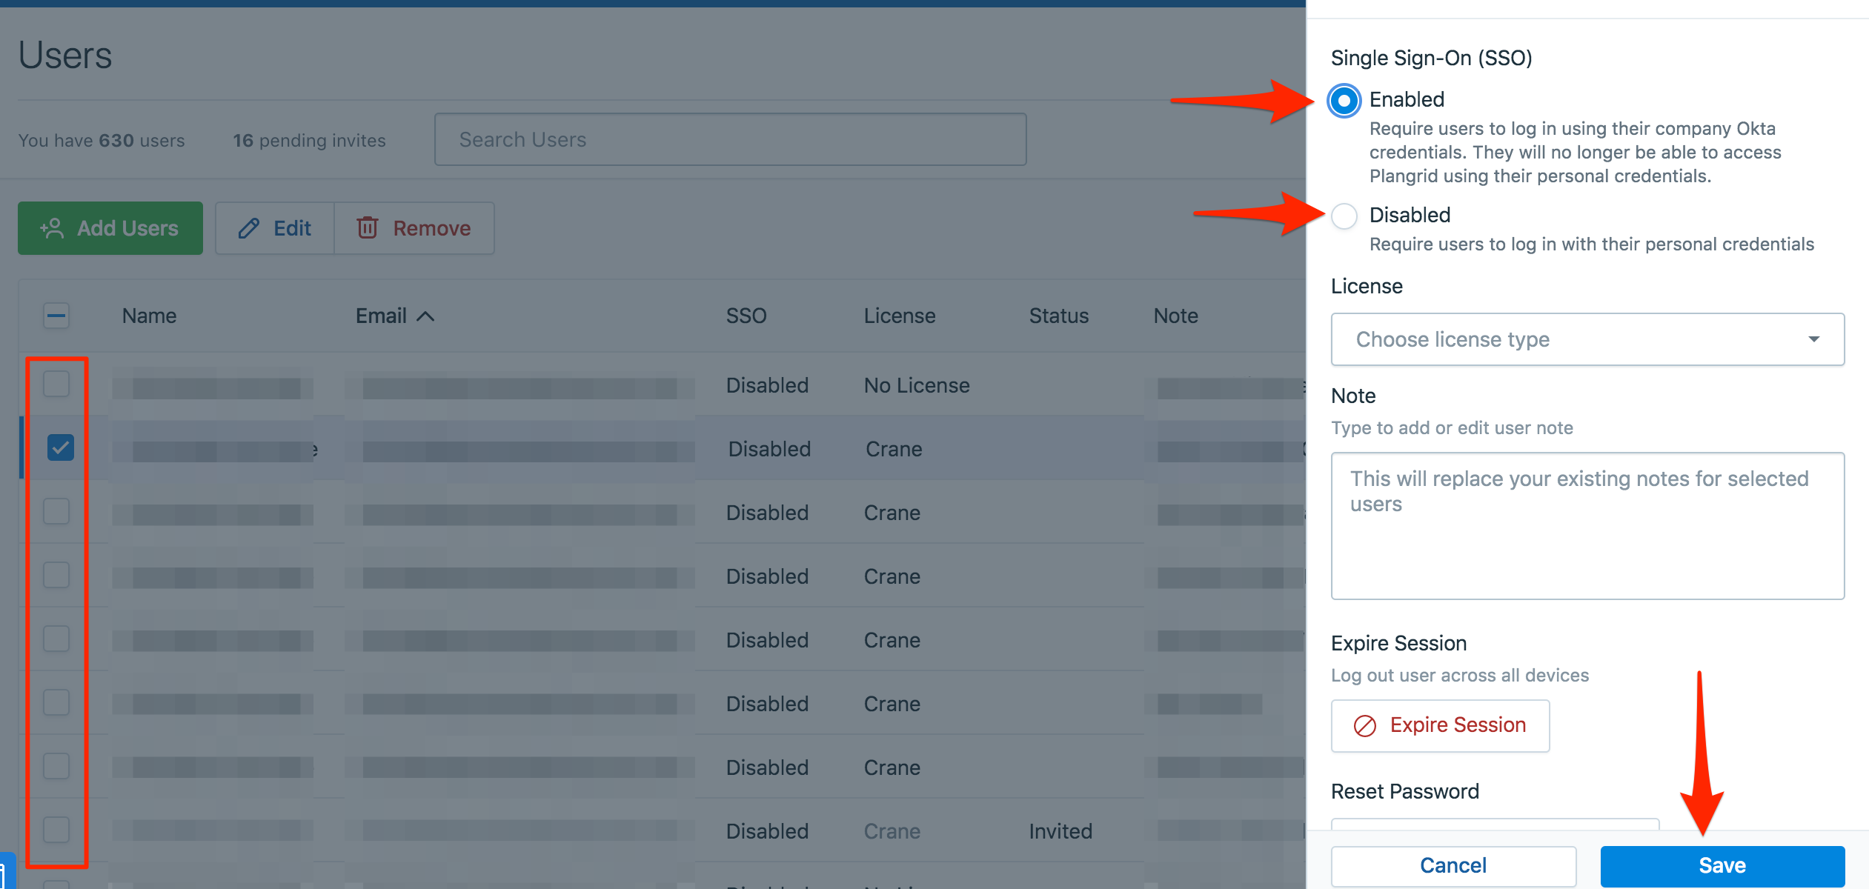The width and height of the screenshot is (1869, 889).
Task: Uncheck the selected Crane user row
Action: click(x=61, y=447)
